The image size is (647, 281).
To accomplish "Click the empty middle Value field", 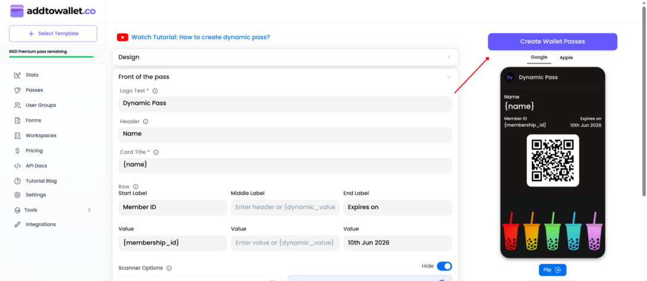I will 285,243.
